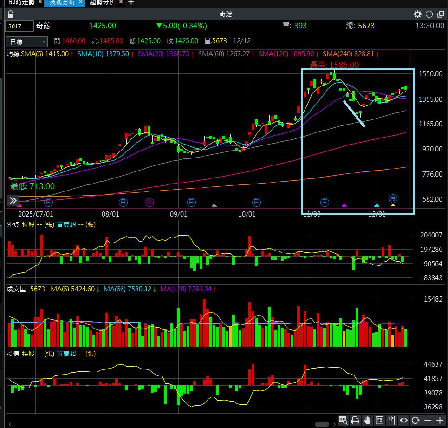This screenshot has height=428, width=448.
Task: Click the printer icon in bottom toolbar
Action: (x=356, y=421)
